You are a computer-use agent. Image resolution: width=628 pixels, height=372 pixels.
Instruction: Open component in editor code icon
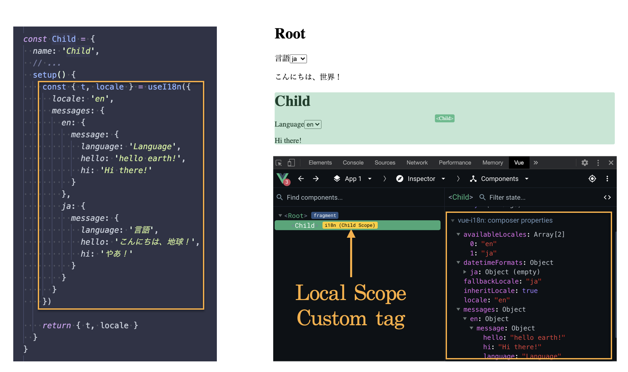[607, 197]
